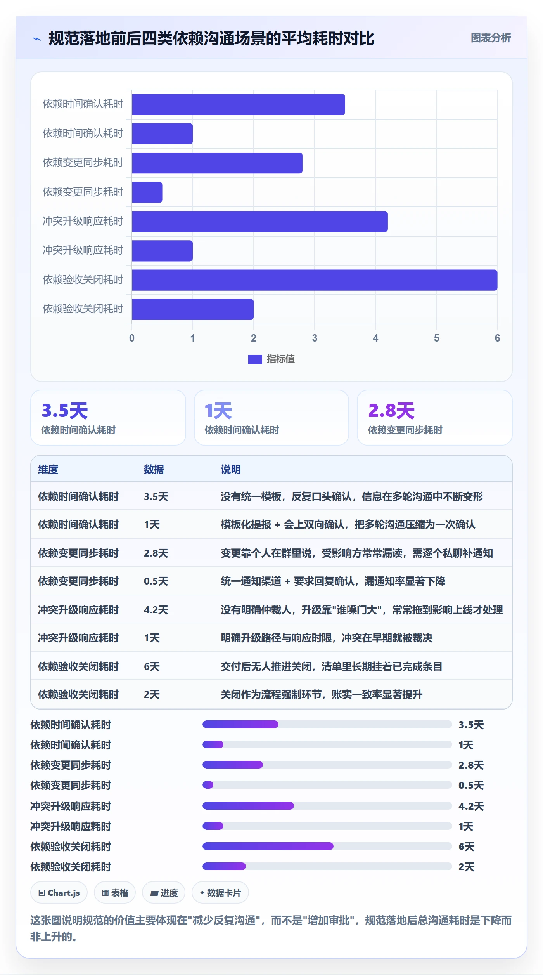Select the description starting with 变更靠个人在群里说

tap(357, 553)
